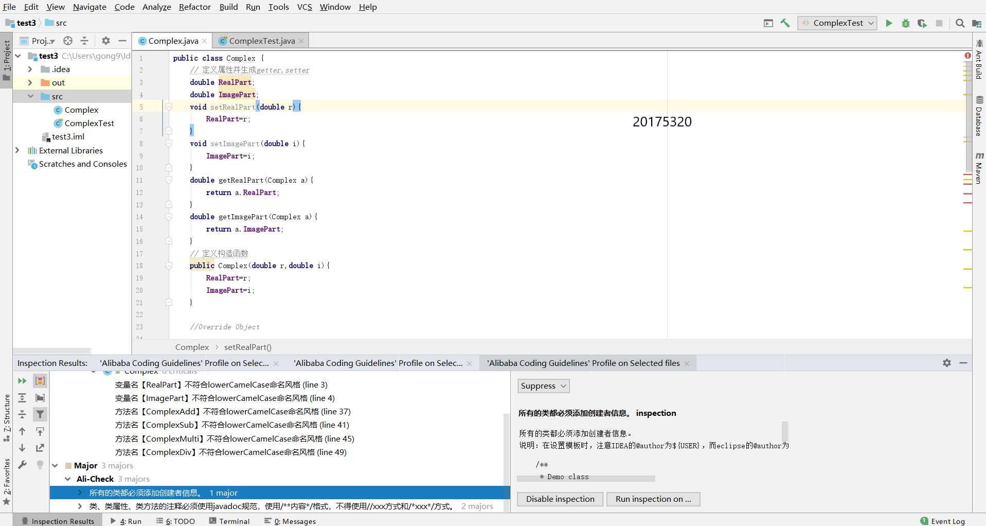The height and width of the screenshot is (526, 986).
Task: Open Search Everywhere magnifier icon
Action: (x=960, y=23)
